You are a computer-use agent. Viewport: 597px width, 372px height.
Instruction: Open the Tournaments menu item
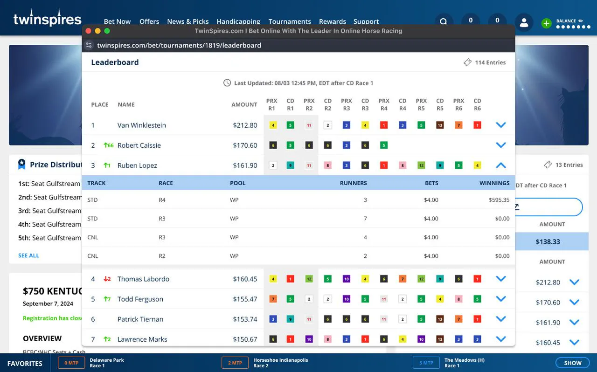pos(290,21)
